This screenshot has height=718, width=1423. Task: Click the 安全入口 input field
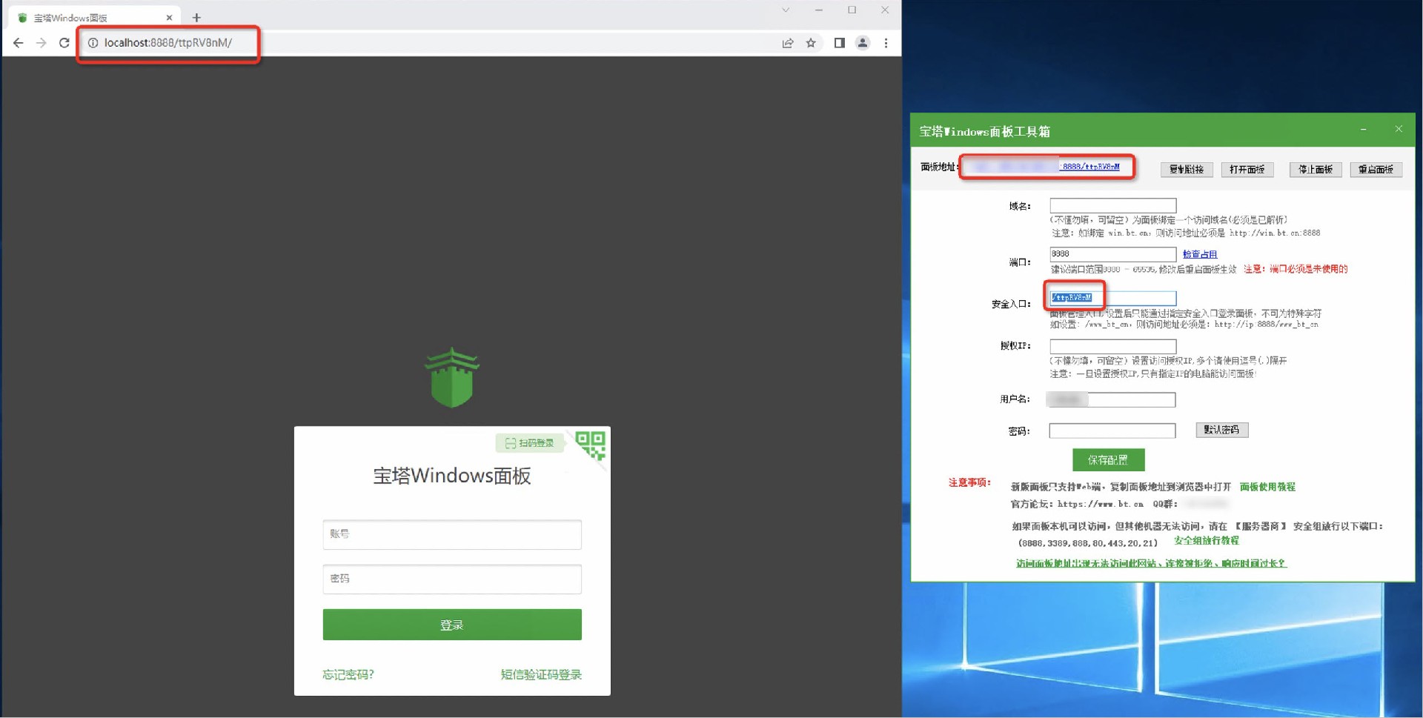1112,298
